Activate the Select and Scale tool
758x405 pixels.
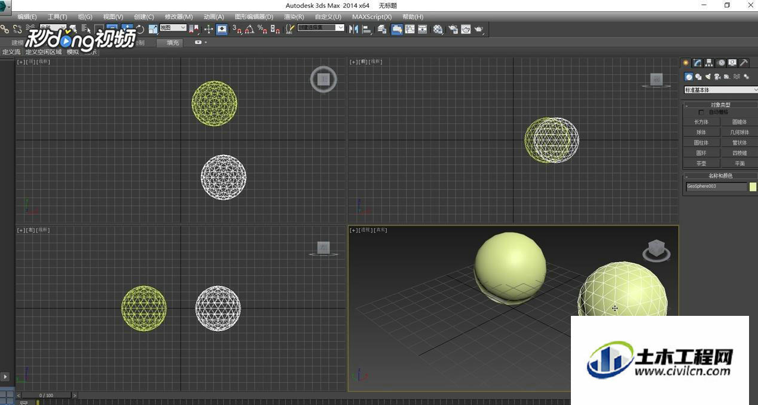[x=153, y=29]
